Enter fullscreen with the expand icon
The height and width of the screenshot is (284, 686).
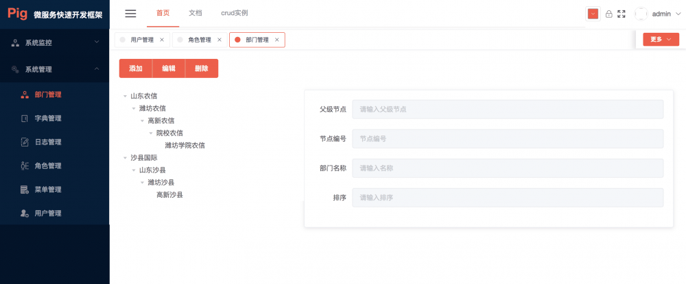[622, 14]
